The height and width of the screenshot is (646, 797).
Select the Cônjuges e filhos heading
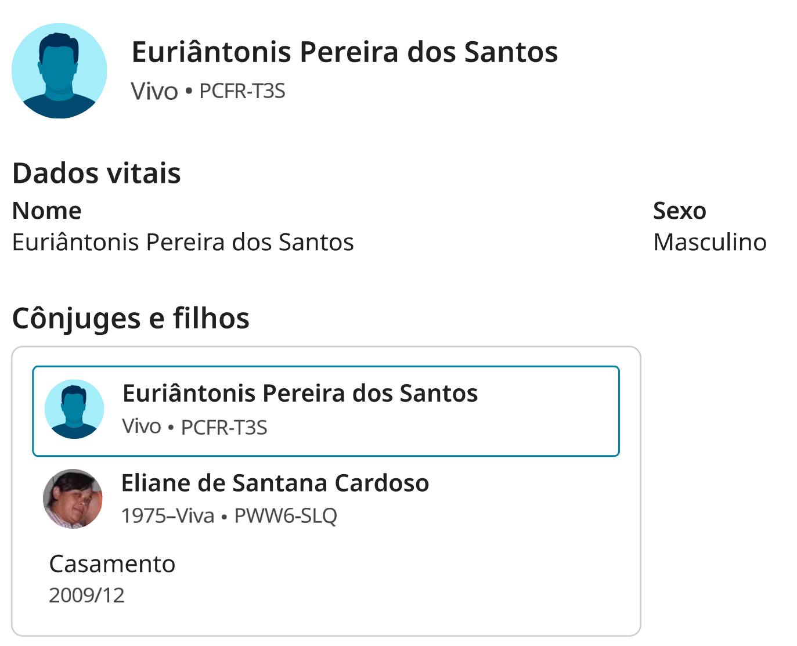tap(131, 318)
